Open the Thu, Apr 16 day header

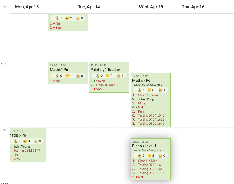(x=193, y=7)
